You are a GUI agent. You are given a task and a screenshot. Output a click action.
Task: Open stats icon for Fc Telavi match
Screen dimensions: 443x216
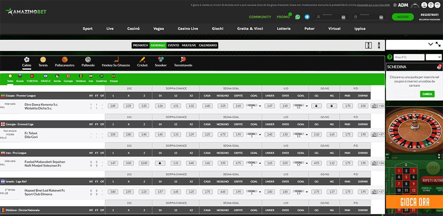(374, 135)
